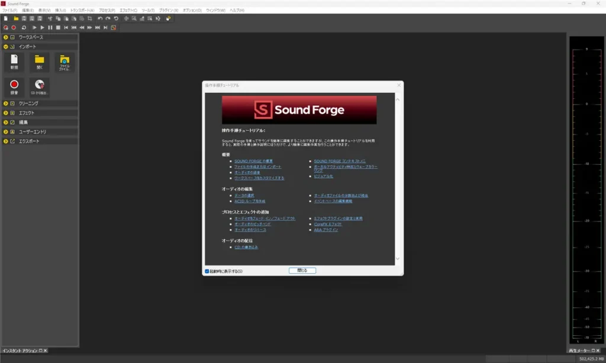This screenshot has width=606, height=363.
Task: Rewind using the double left arrow button
Action: click(x=82, y=27)
